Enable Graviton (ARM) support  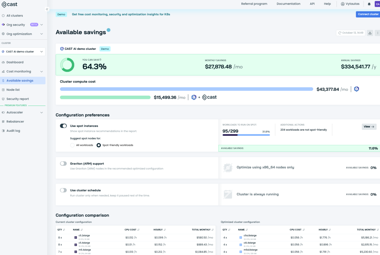pyautogui.click(x=63, y=163)
